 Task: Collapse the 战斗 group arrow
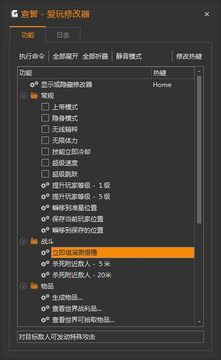coord(23,241)
